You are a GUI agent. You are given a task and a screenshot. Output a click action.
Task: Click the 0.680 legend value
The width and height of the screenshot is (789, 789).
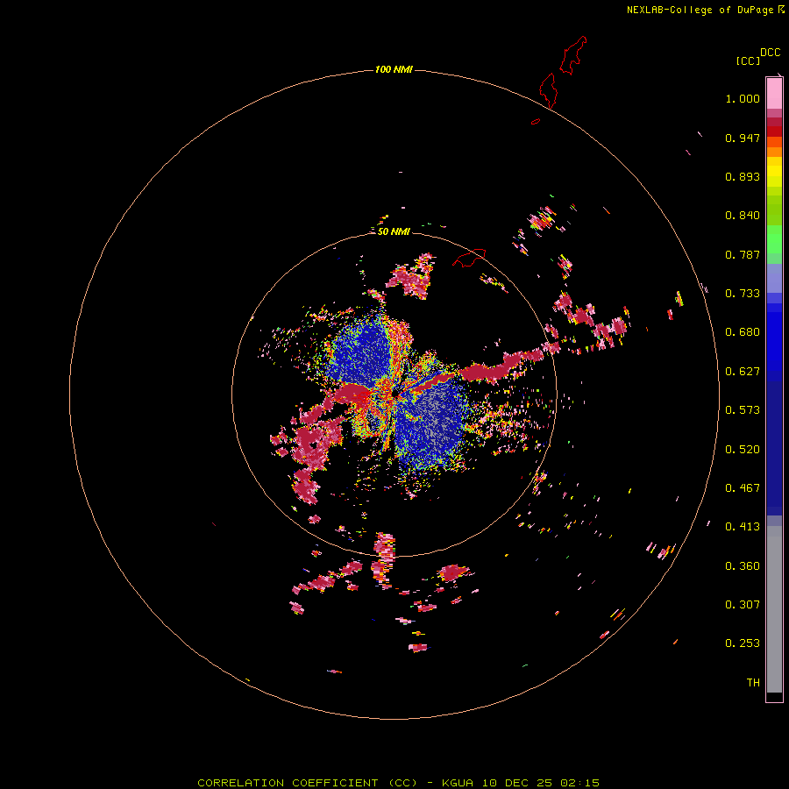click(x=743, y=332)
